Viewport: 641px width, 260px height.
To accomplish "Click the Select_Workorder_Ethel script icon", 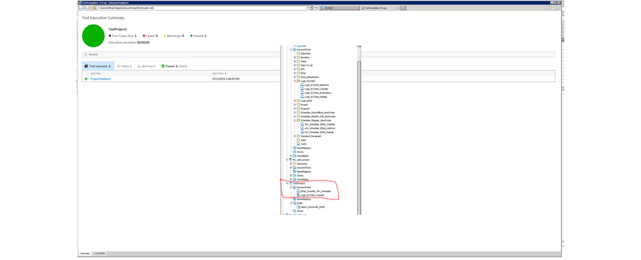I will [x=298, y=207].
